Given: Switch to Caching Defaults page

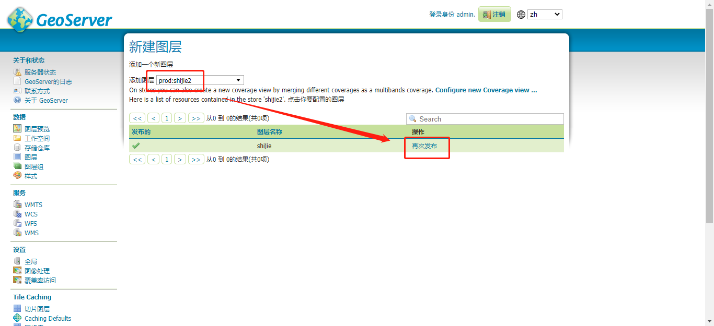Looking at the screenshot, I should 47,318.
